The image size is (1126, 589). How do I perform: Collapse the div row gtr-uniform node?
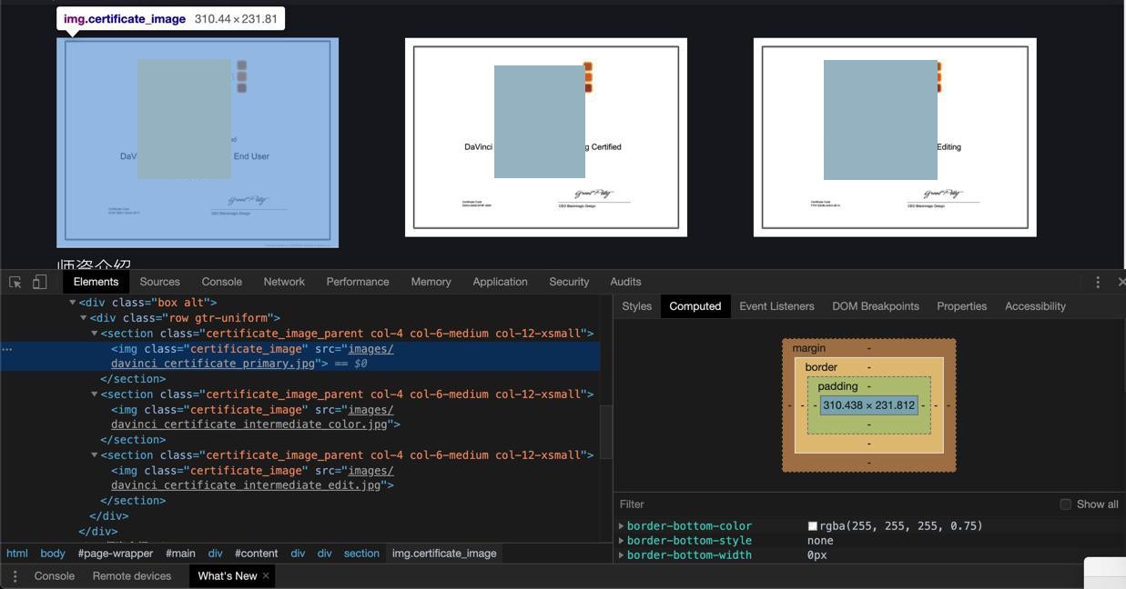[x=84, y=318]
